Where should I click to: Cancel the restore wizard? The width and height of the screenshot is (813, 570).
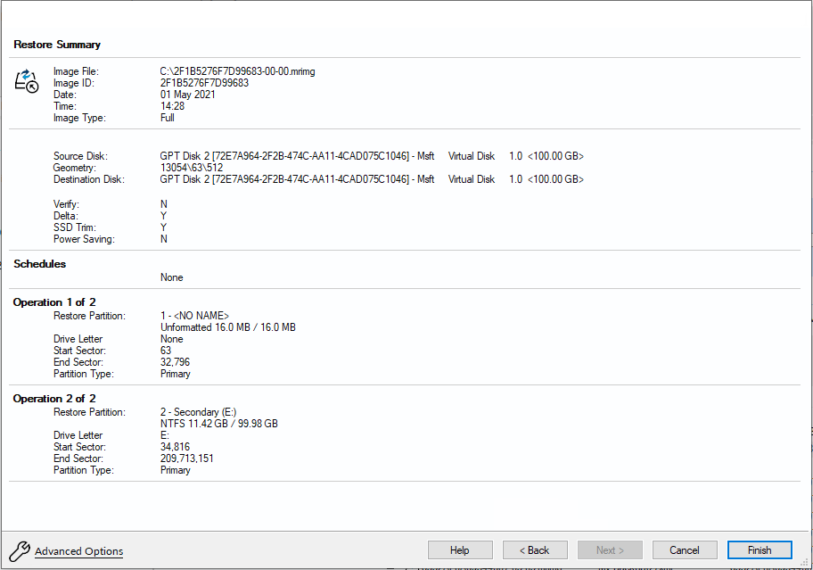685,550
